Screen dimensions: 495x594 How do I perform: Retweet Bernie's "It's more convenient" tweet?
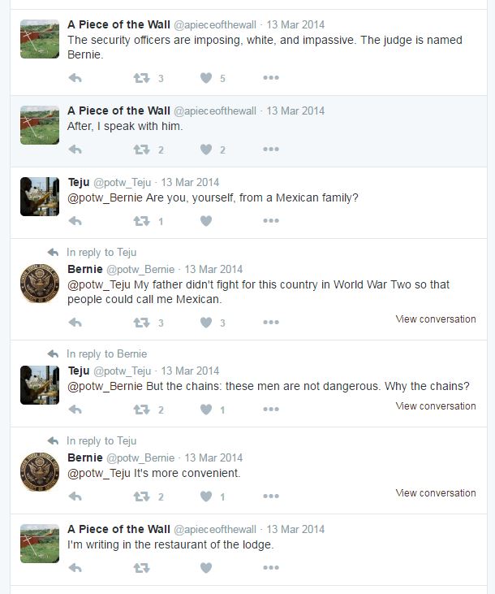141,496
